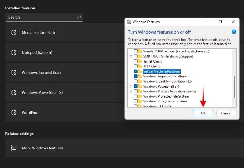Click the magnifier icon in Search box
This screenshot has height=168, width=244.
pos(79,17)
